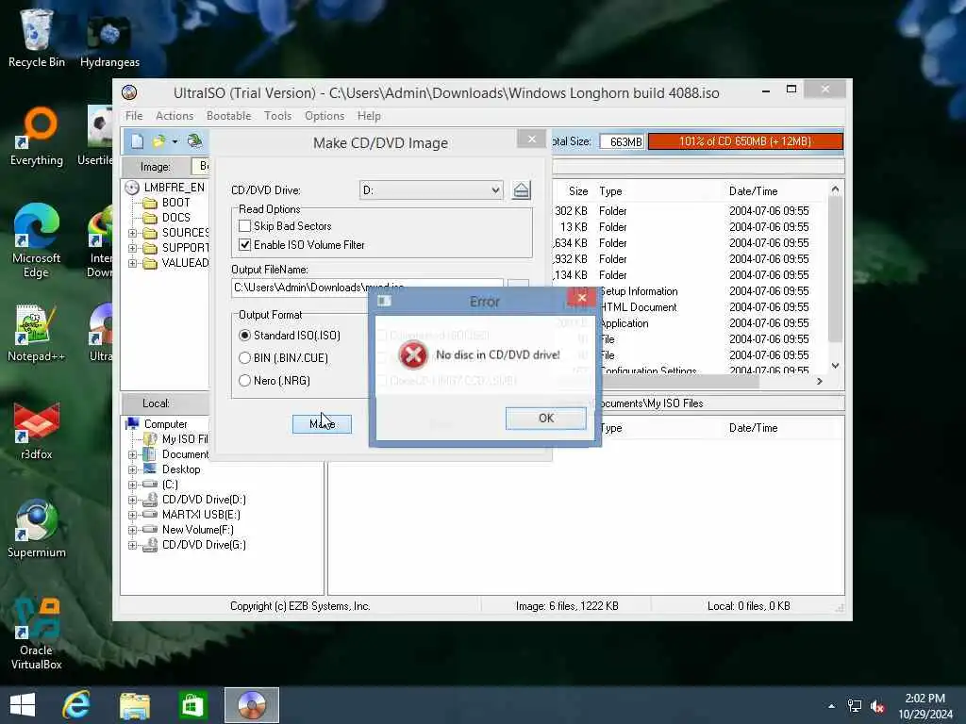966x724 pixels.
Task: Click OK in the Error dialog
Action: point(546,418)
